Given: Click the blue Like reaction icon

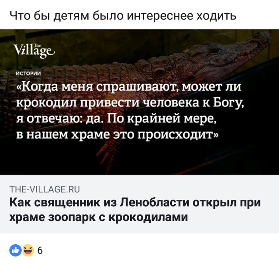Looking at the screenshot, I should tap(16, 250).
